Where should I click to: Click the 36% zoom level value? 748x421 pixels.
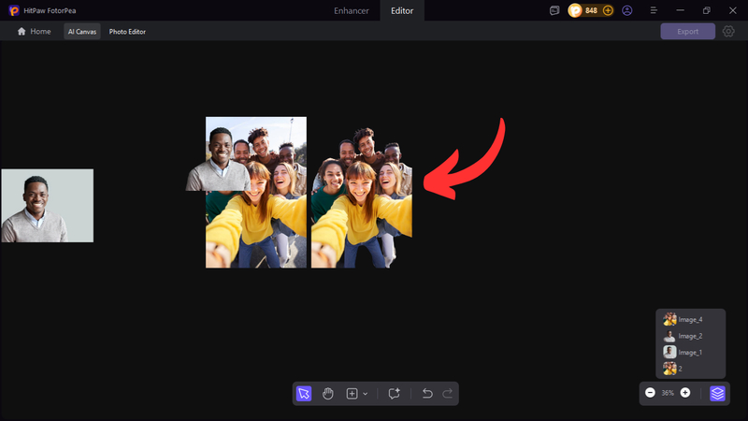click(x=668, y=393)
